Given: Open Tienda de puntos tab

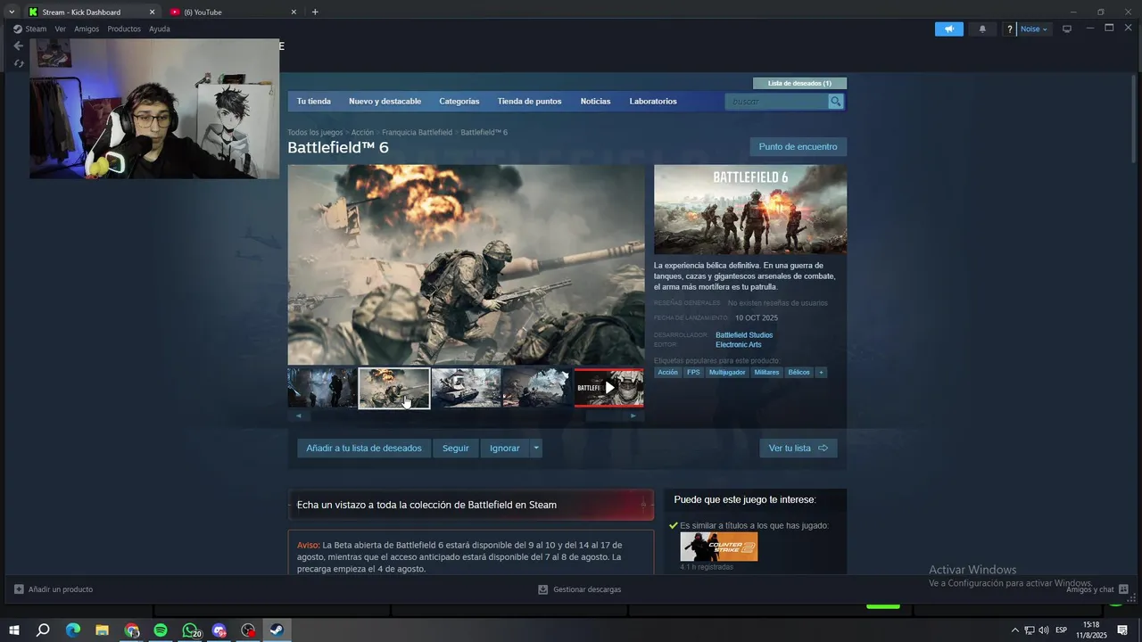Looking at the screenshot, I should (x=529, y=102).
